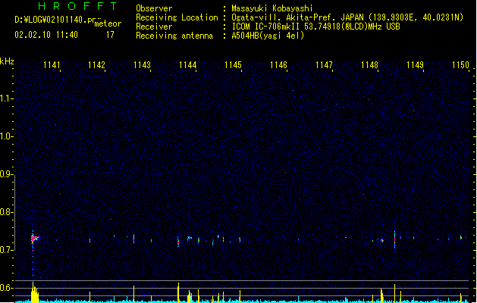
Task: Click the 0.8 kHz frequency tick label
Action: tap(6, 212)
